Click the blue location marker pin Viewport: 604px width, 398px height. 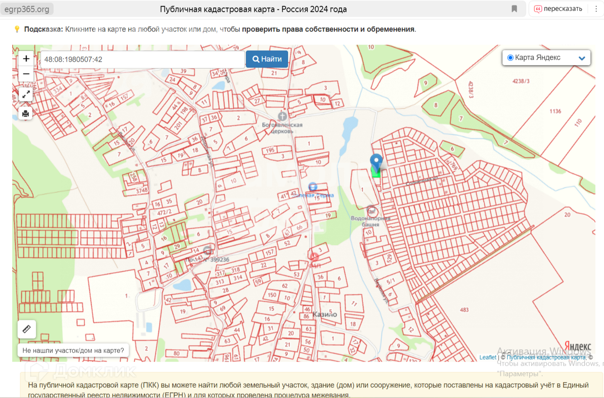pos(376,163)
